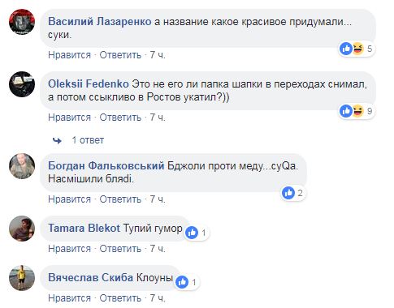
Task: Expand the '1 ответ' reply thread
Action: pyautogui.click(x=88, y=140)
